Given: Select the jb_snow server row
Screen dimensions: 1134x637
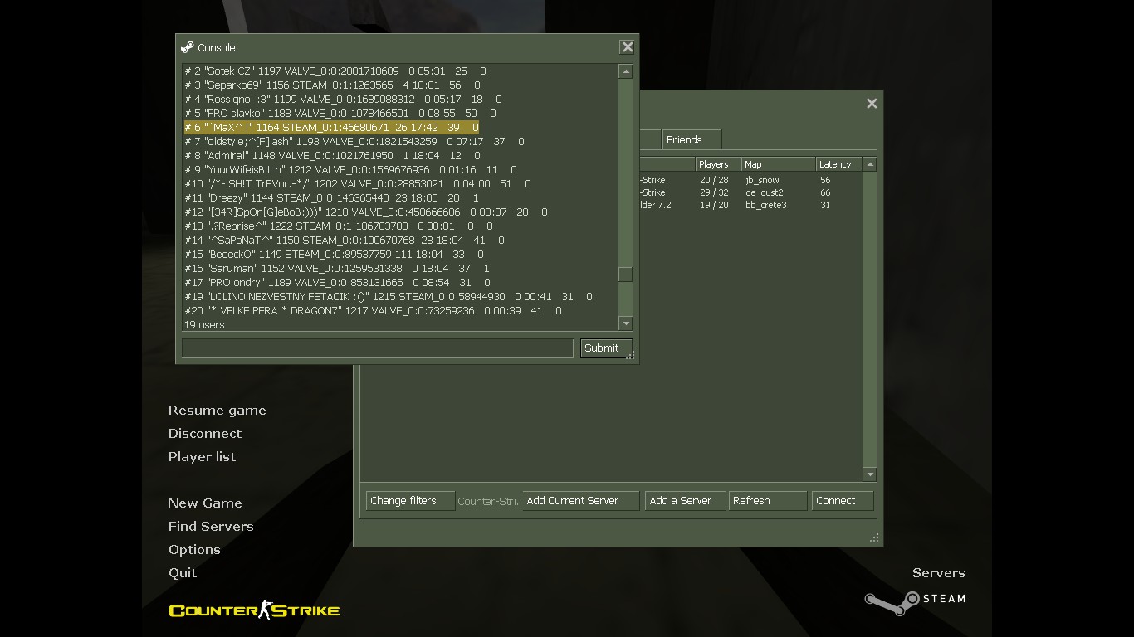Looking at the screenshot, I should [x=750, y=180].
